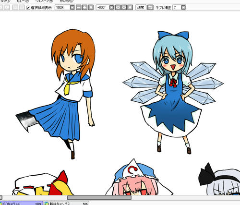Open the ウィンドウ(W) menu

(44, 1)
